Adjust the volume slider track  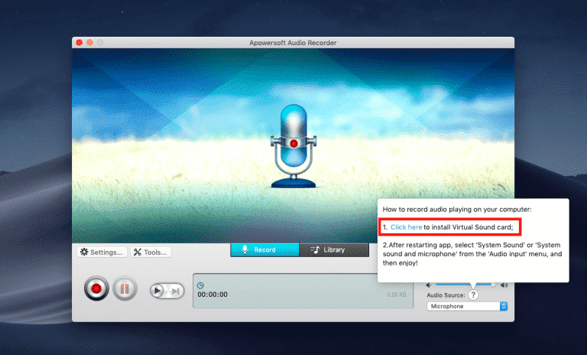pos(465,285)
